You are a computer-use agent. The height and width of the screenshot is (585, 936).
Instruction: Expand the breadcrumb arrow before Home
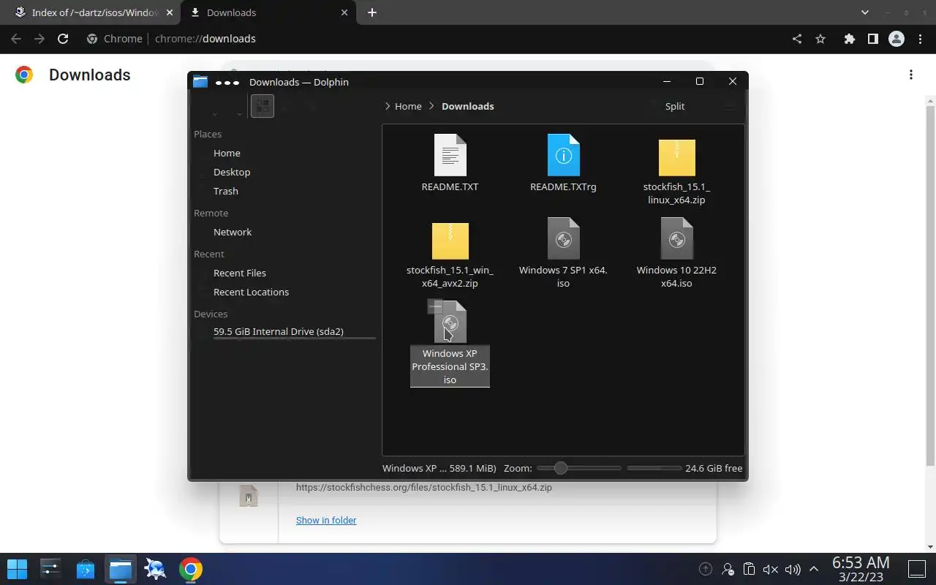[x=387, y=106]
